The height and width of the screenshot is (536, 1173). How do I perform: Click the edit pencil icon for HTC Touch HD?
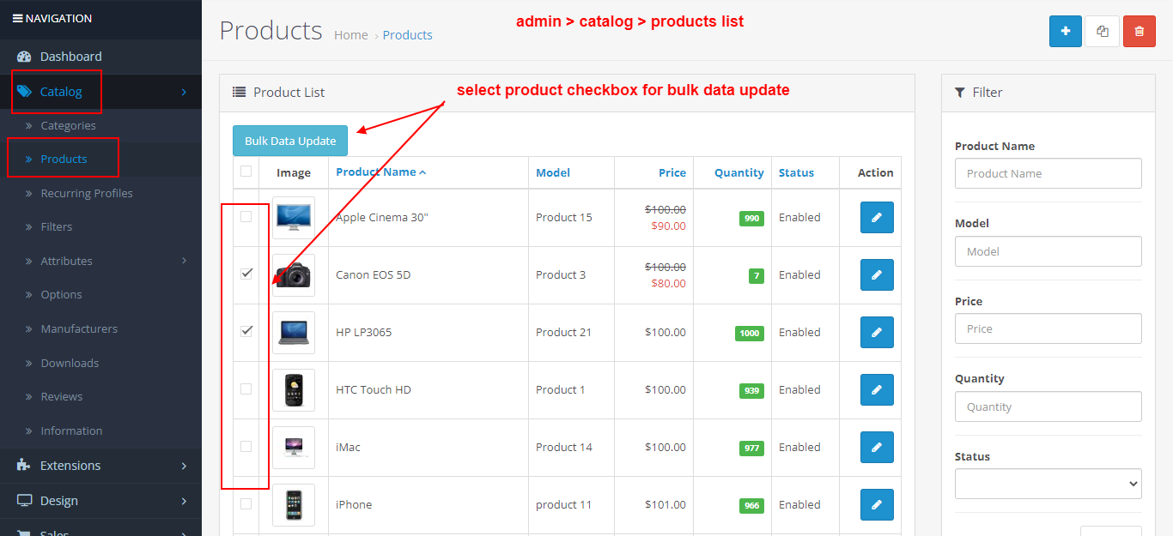click(877, 390)
